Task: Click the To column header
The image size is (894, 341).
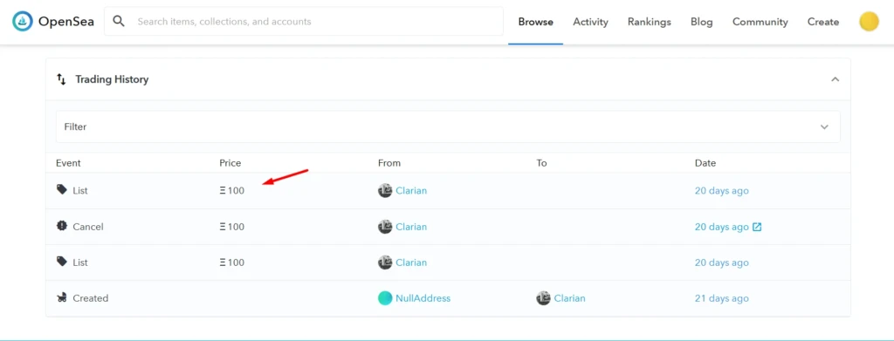Action: (x=541, y=163)
